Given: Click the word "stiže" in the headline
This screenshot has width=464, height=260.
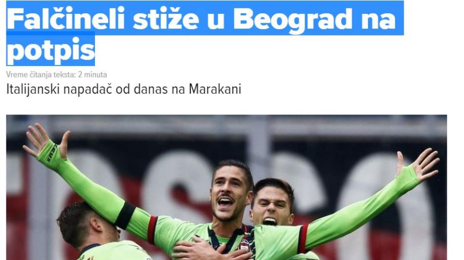Looking at the screenshot, I should pos(166,19).
